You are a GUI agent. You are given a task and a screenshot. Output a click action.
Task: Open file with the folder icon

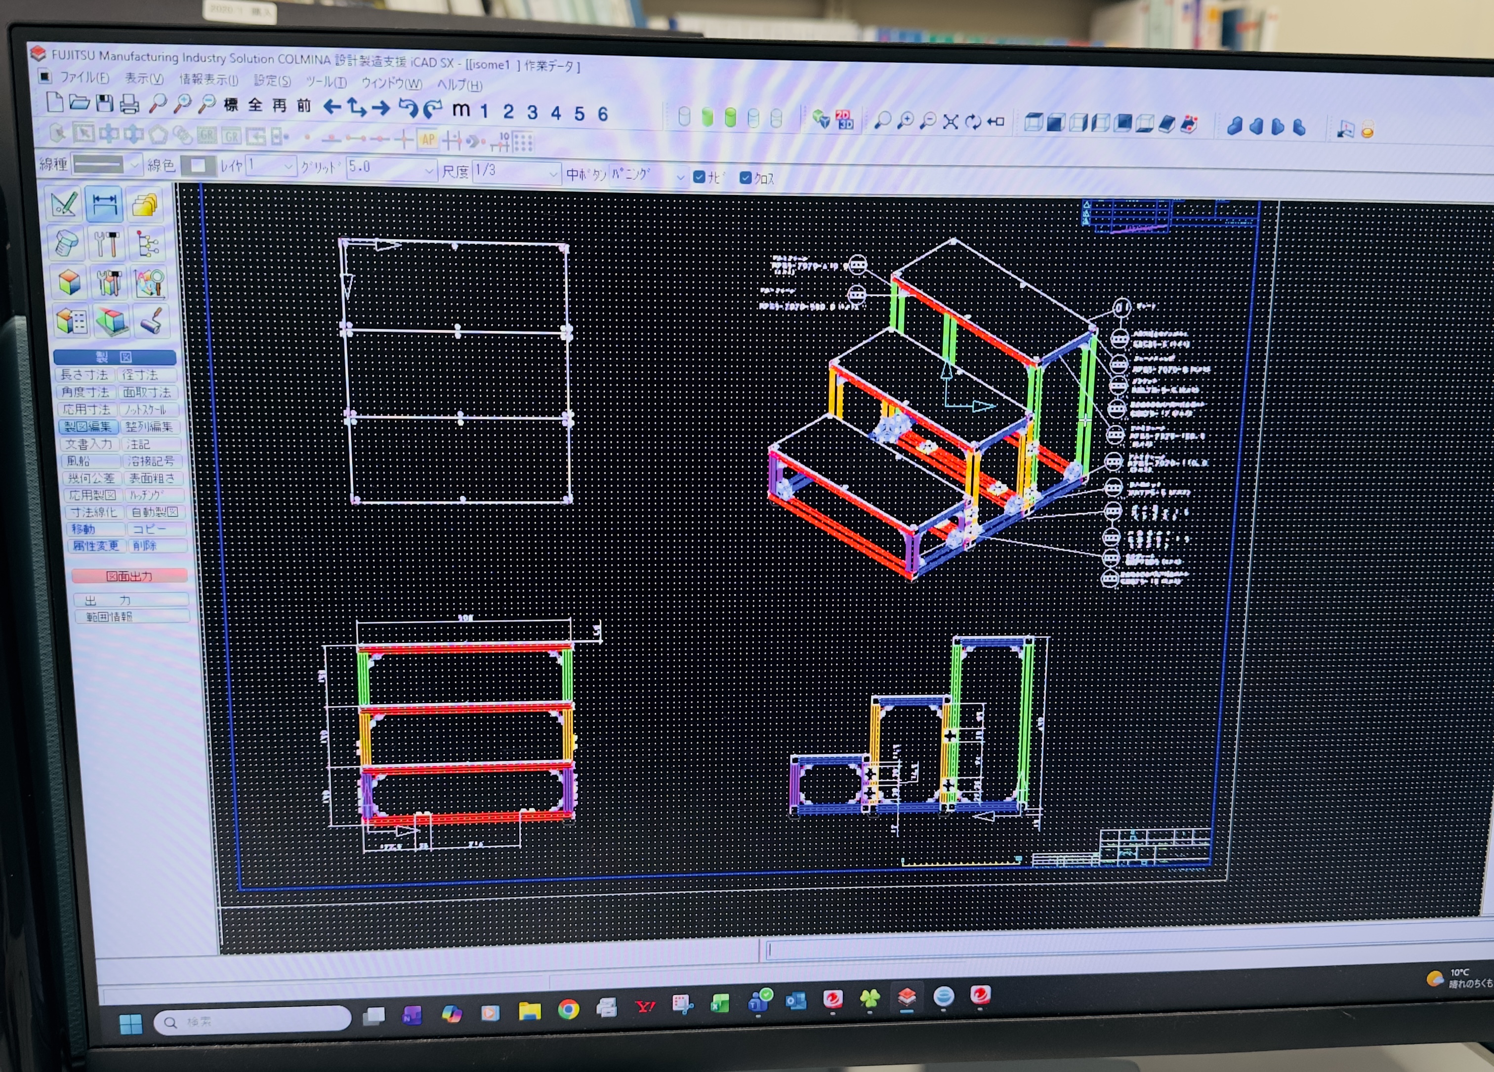79,102
